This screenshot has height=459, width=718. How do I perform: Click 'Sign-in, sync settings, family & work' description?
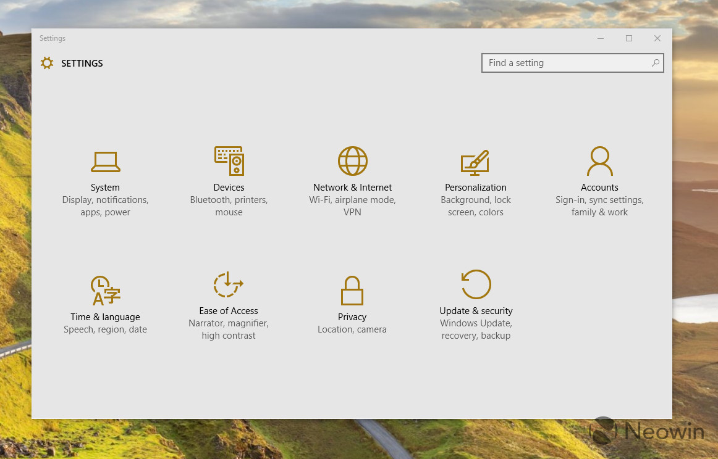599,206
